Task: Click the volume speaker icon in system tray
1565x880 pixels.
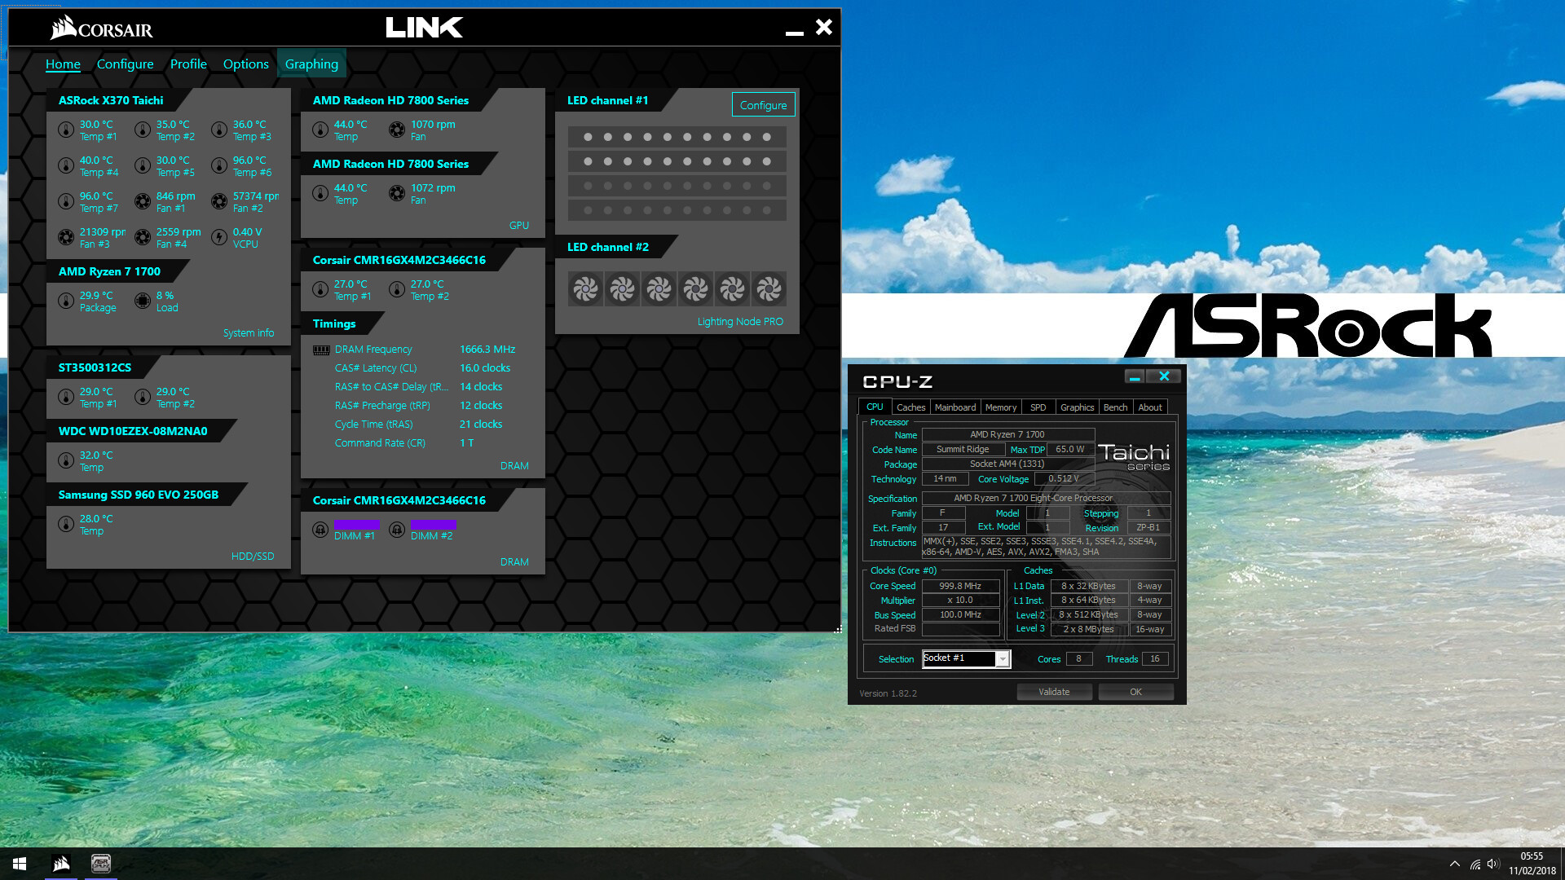Action: [1493, 864]
